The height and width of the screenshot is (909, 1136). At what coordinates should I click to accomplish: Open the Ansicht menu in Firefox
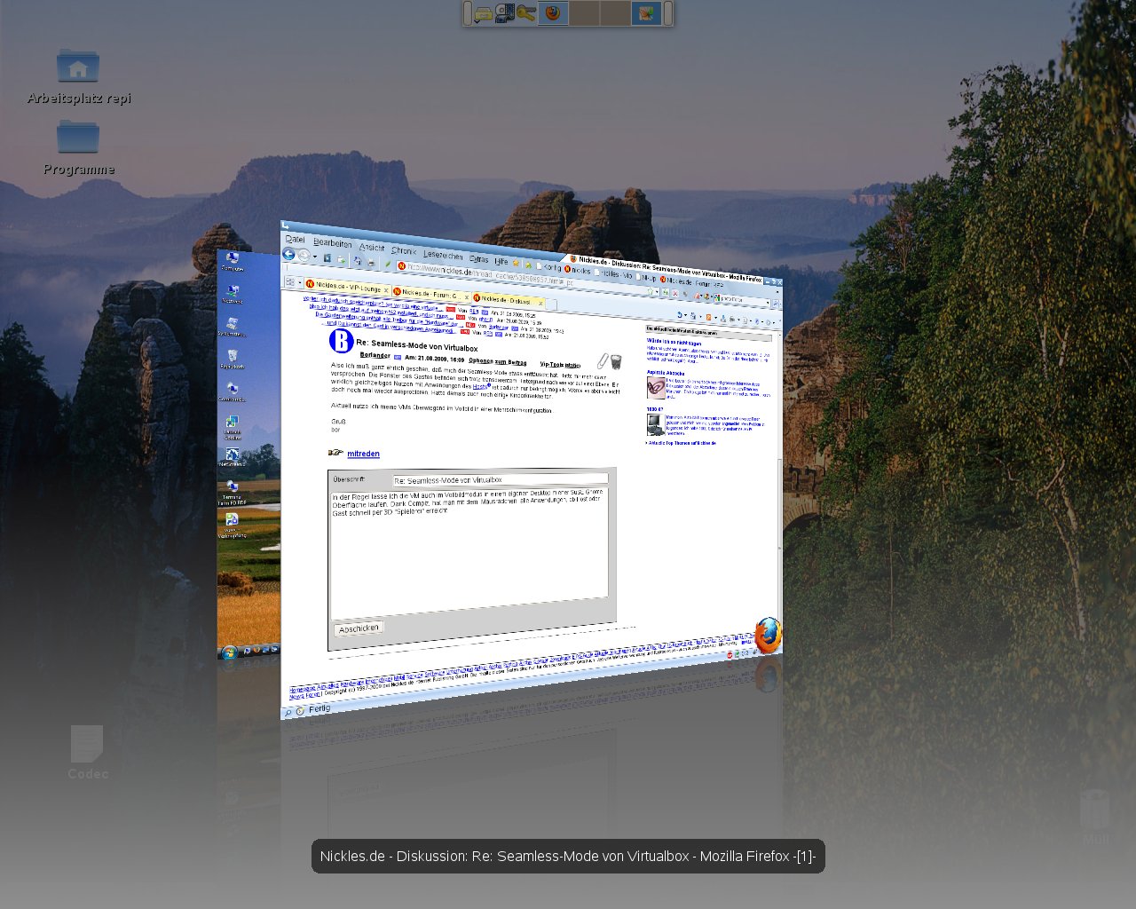pos(372,247)
